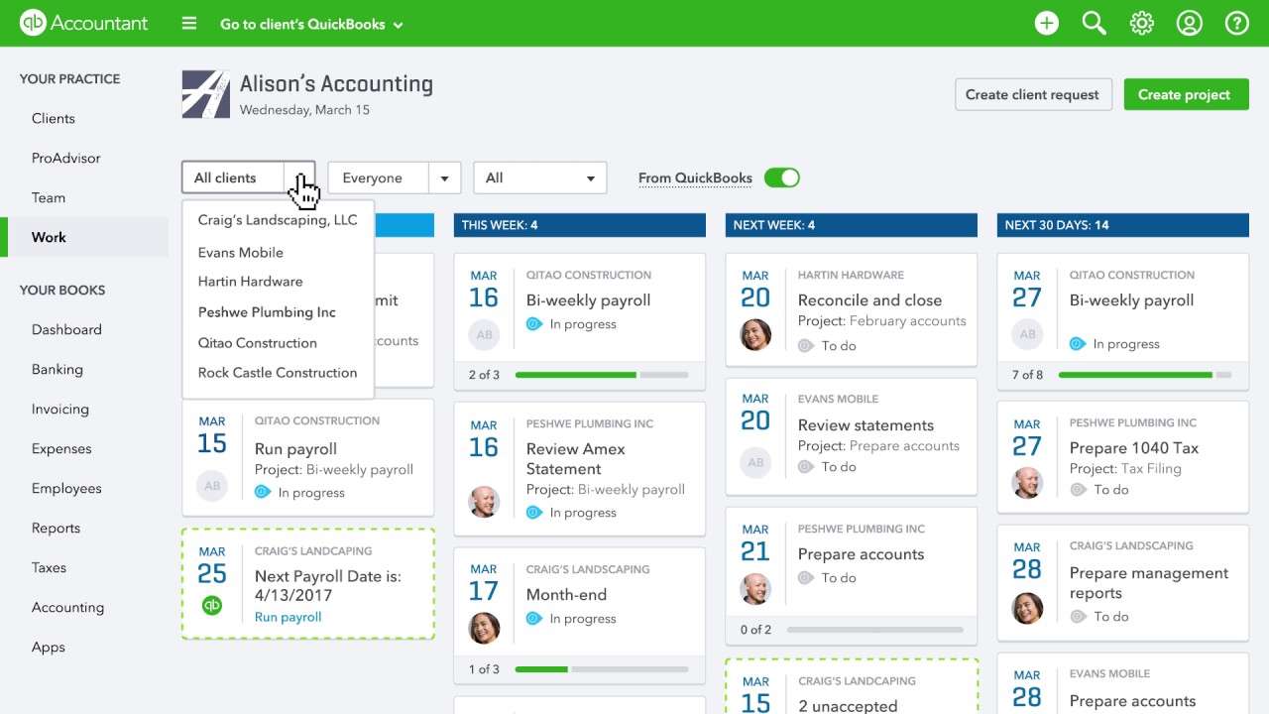Click assignee photo on Mar 21 Prepare accounts card

click(755, 588)
